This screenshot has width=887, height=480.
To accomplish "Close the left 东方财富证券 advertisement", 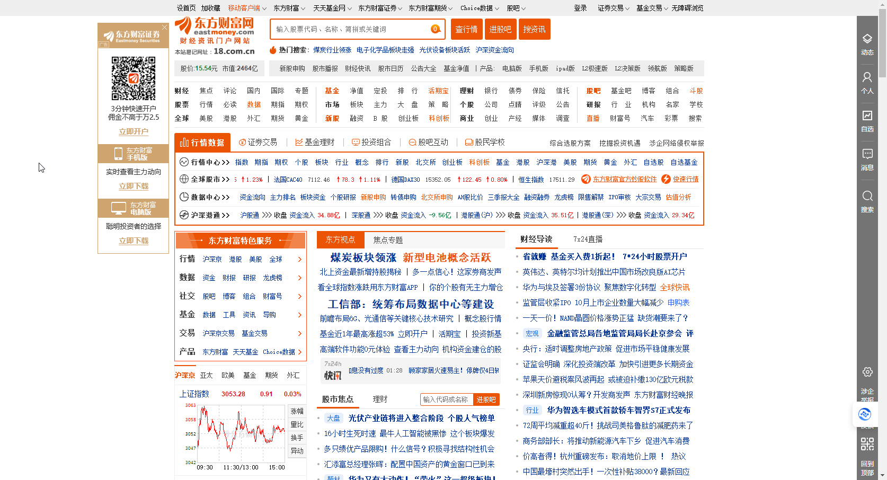I will [164, 27].
